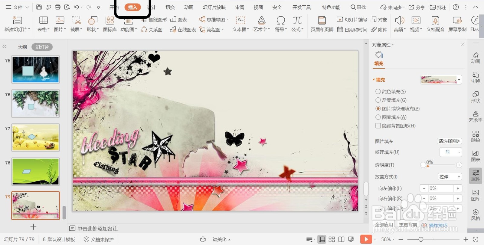This screenshot has height=245, width=484.
Task: Click the Redo arrow
Action: tap(89, 7)
